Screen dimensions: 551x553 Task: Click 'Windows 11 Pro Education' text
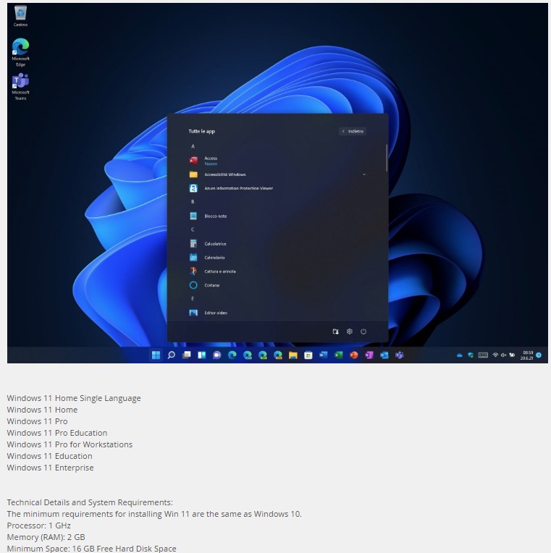(x=56, y=433)
